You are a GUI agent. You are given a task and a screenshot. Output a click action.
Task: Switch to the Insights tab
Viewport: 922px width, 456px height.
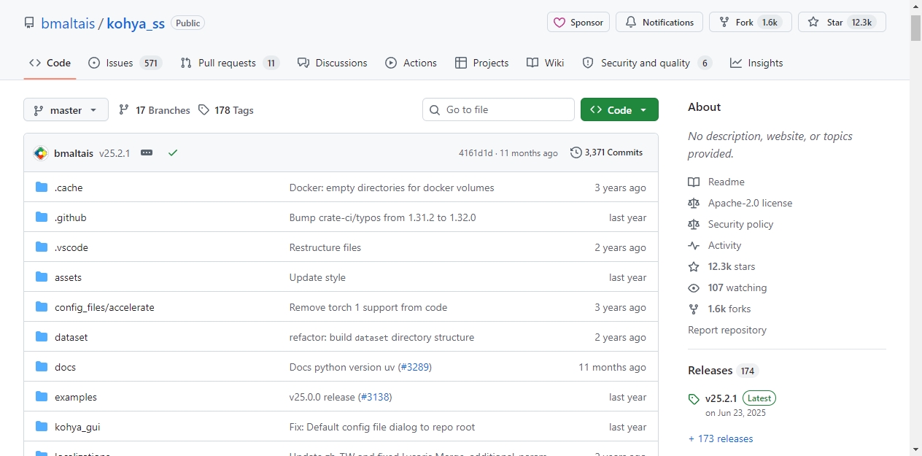pos(756,63)
